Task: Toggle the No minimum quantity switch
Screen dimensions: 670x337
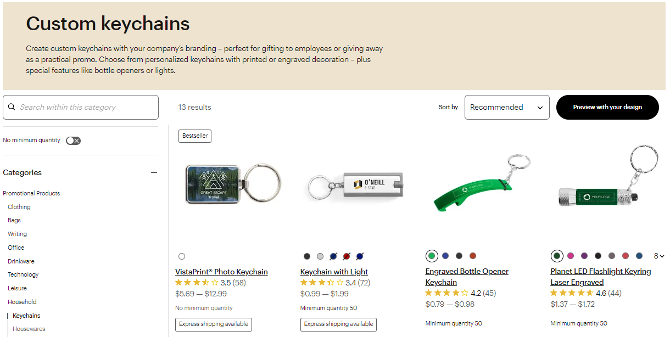Action: 73,140
